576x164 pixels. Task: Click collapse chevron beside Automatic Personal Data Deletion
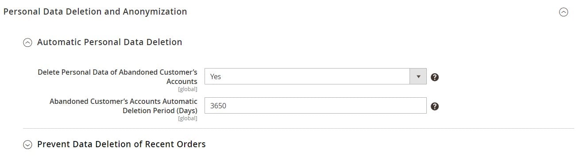click(x=27, y=42)
